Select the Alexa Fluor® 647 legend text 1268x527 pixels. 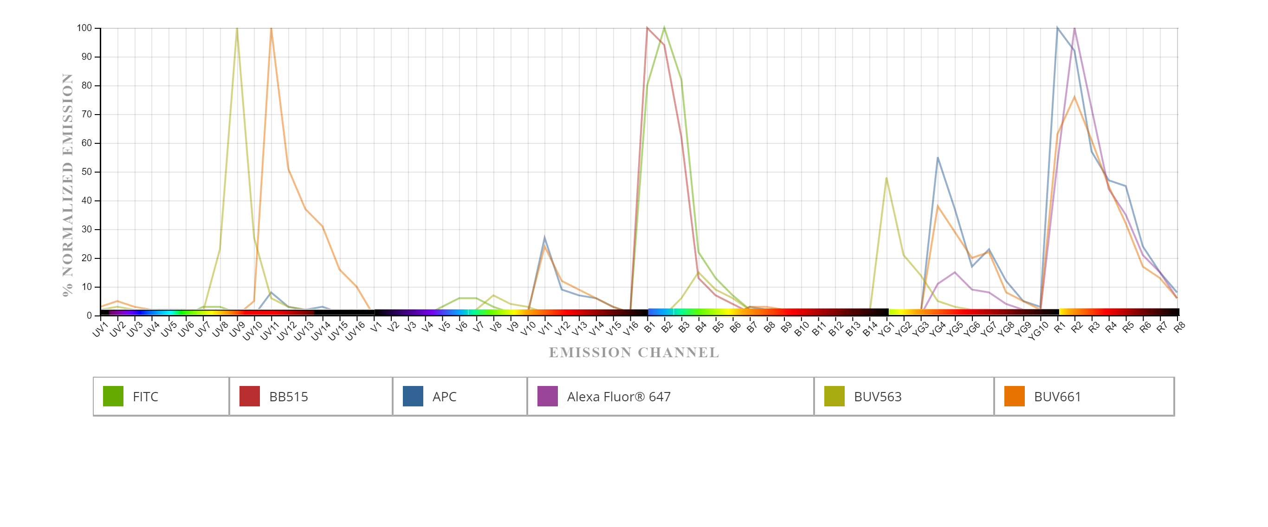(x=618, y=397)
